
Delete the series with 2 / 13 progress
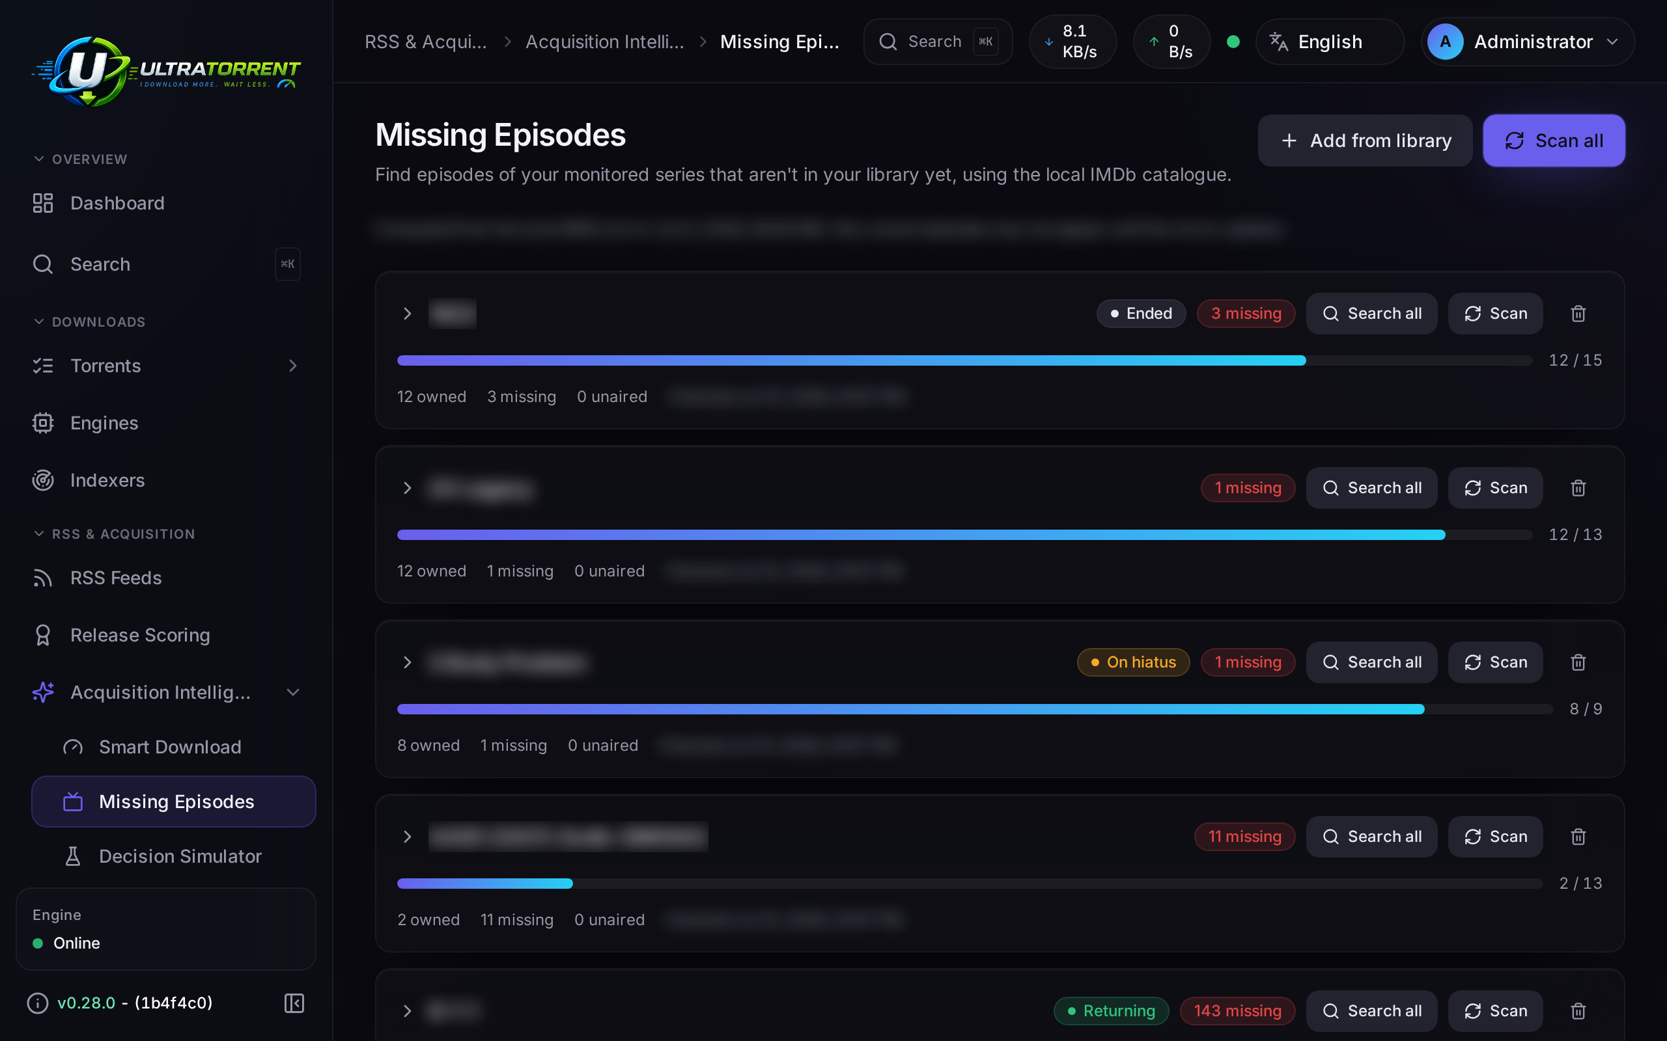point(1578,837)
